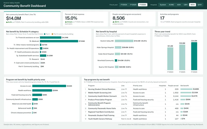
Task: Select fiscal year FY2024
Action: pyautogui.click(x=124, y=5)
